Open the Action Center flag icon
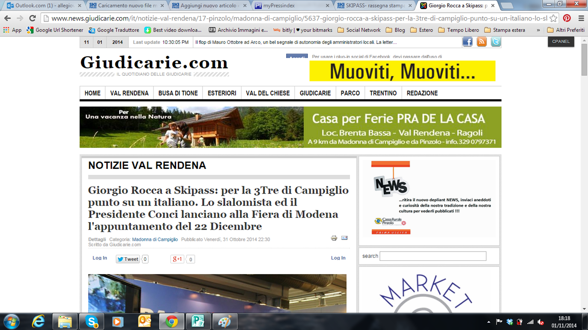 [499, 322]
